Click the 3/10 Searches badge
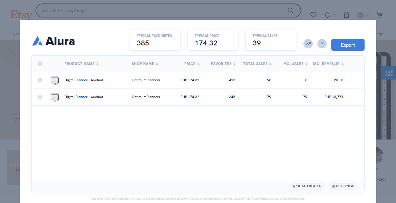This screenshot has width=396, height=203. tap(306, 186)
